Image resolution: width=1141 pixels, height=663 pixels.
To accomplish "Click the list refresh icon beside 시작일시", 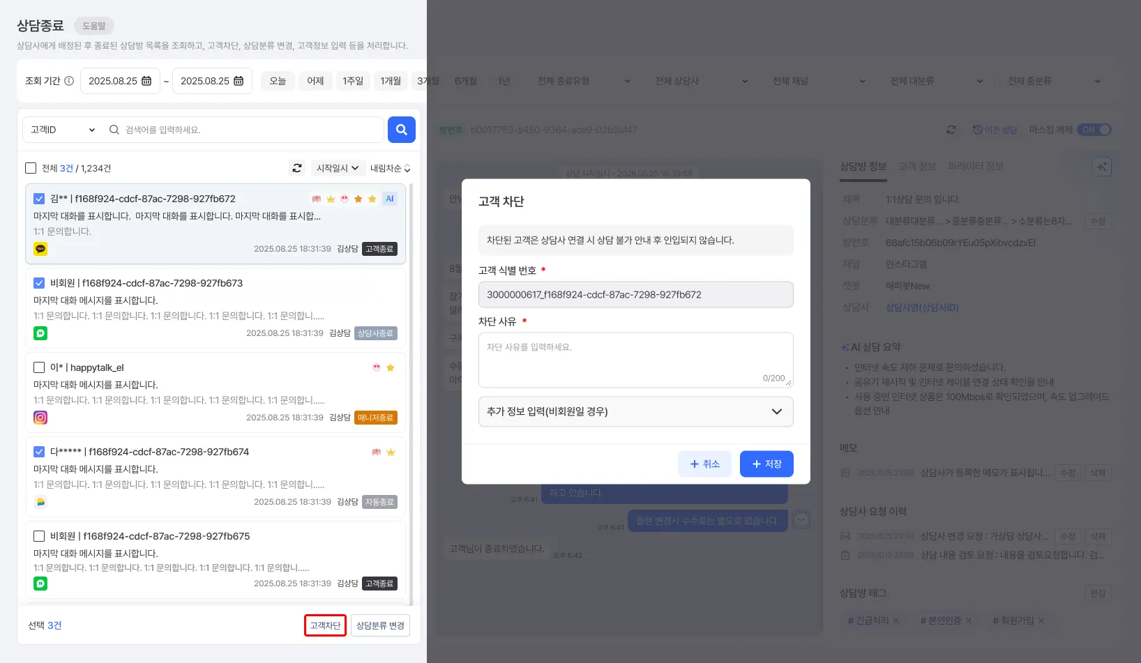I will click(297, 168).
